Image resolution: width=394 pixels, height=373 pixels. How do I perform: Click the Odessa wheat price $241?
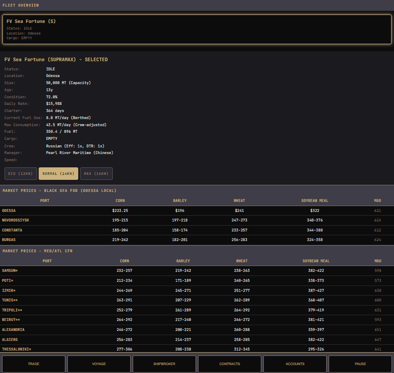pyautogui.click(x=240, y=211)
